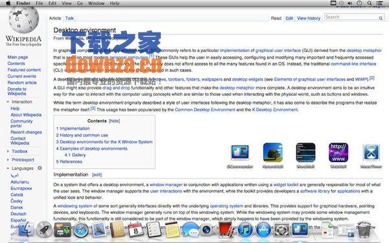Select dual-pane commander desktop icon above the Dock

pos(240,152)
